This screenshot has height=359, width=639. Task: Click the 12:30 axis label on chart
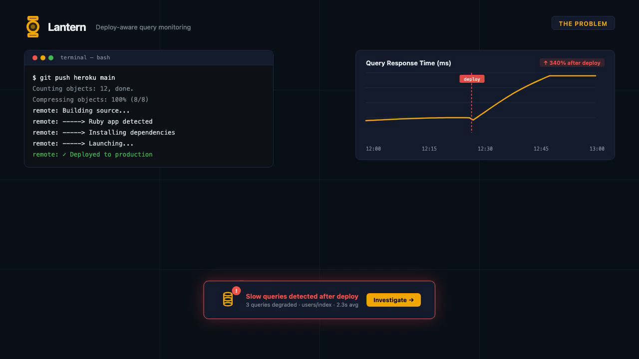(x=485, y=149)
